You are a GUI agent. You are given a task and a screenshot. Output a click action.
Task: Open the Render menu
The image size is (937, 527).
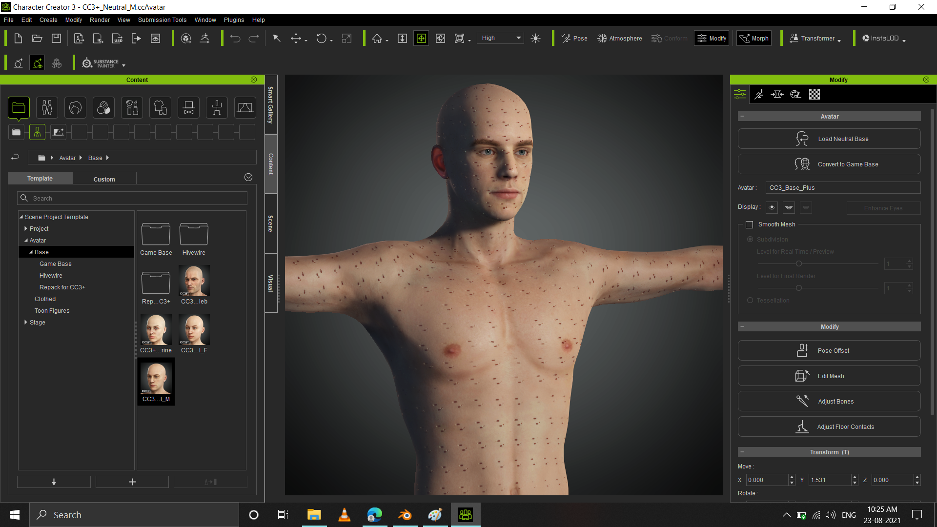[x=100, y=20]
